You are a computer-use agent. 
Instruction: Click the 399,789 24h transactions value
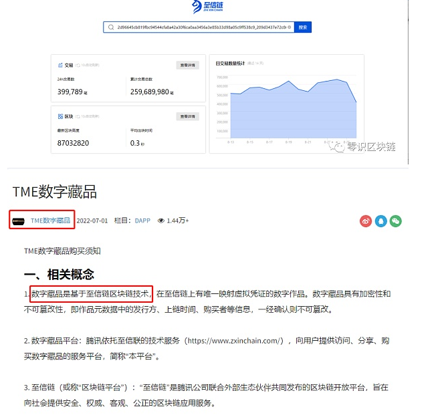point(70,92)
